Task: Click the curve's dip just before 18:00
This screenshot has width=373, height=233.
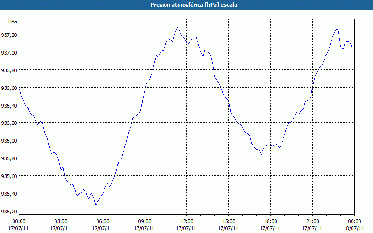Action: pos(262,154)
